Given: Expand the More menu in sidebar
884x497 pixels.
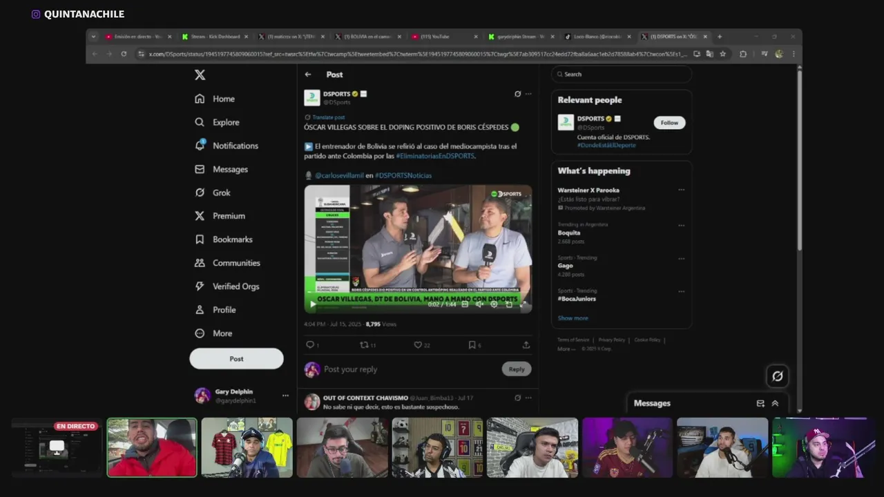Looking at the screenshot, I should pyautogui.click(x=213, y=333).
